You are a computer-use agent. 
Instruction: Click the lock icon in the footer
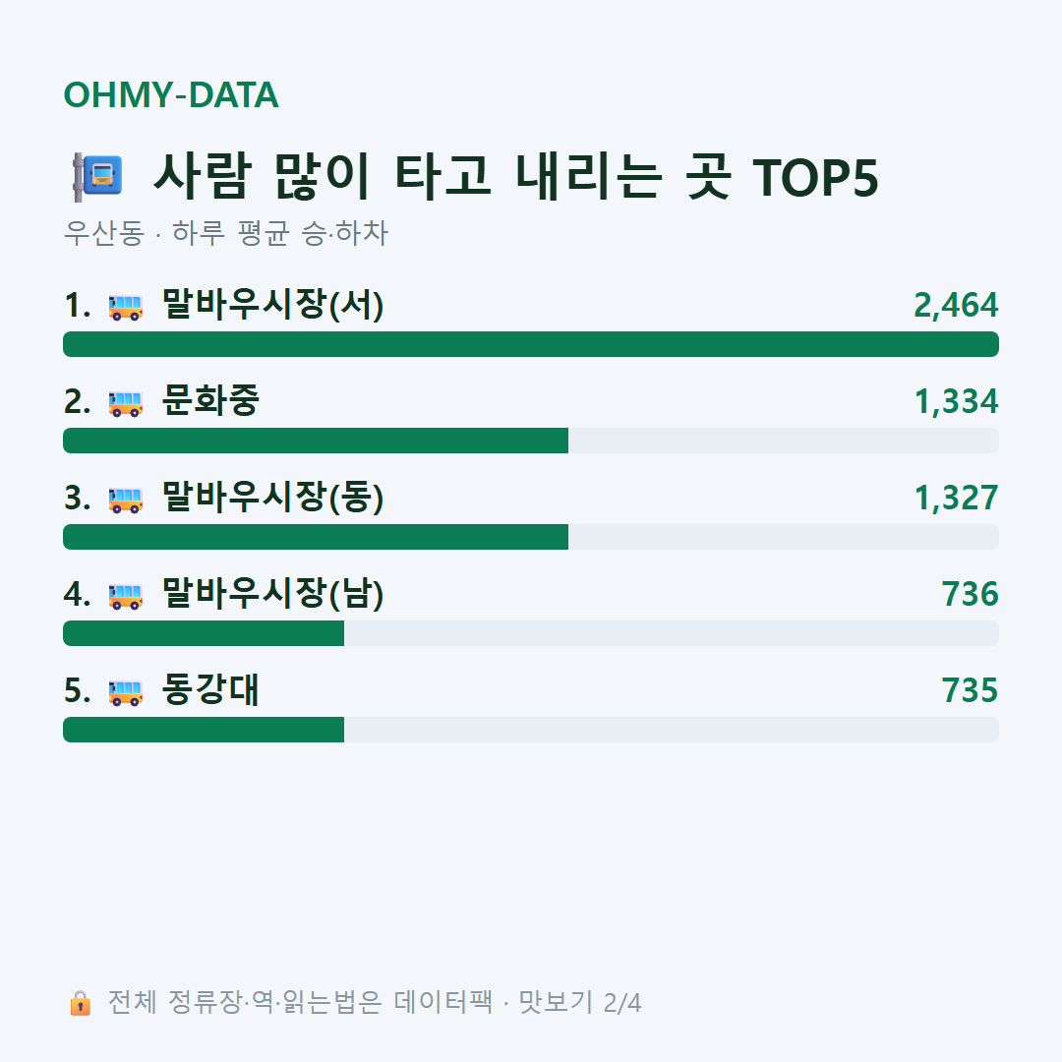click(x=80, y=1002)
